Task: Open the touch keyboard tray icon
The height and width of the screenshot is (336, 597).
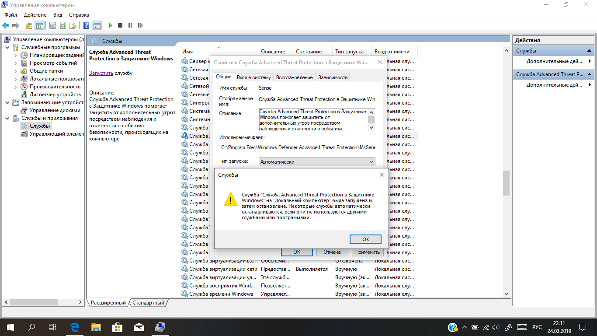Action: 521,327
